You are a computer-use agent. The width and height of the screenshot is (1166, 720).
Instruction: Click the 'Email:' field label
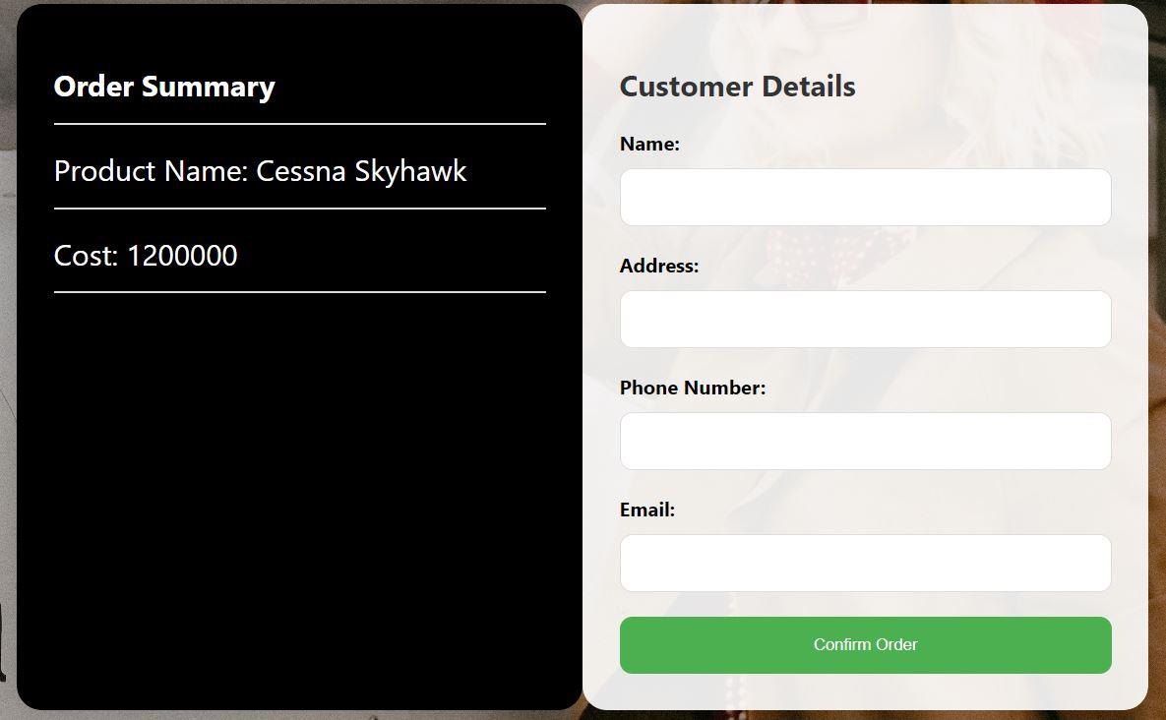click(x=646, y=510)
